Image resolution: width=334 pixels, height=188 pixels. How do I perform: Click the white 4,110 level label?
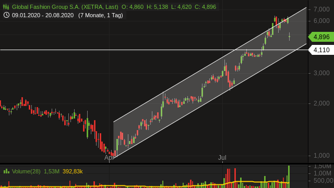321,50
